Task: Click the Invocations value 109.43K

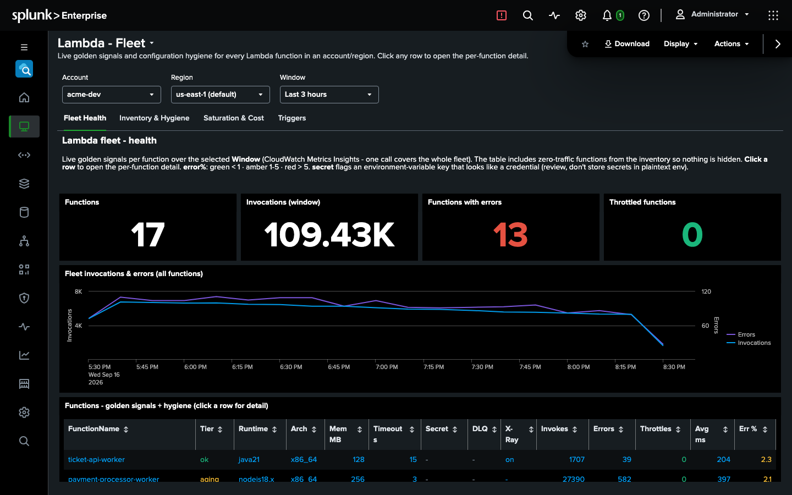Action: 329,235
